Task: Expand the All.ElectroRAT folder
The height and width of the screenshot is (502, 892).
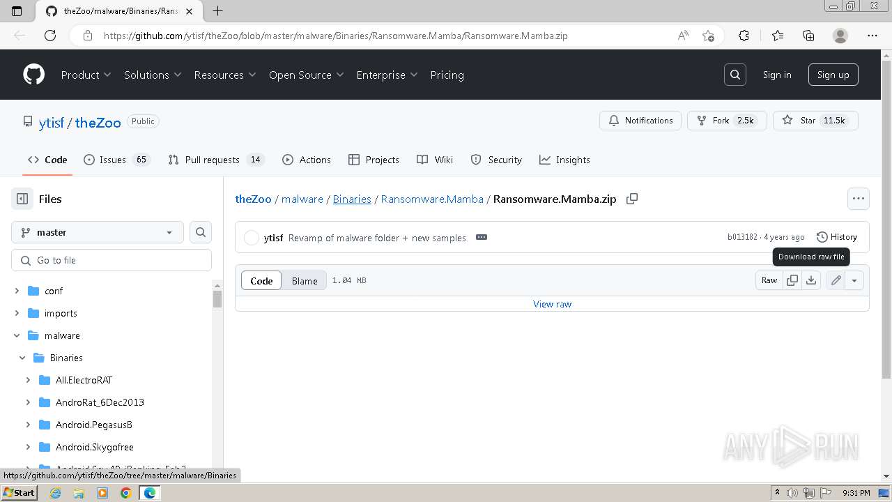Action: coord(28,380)
